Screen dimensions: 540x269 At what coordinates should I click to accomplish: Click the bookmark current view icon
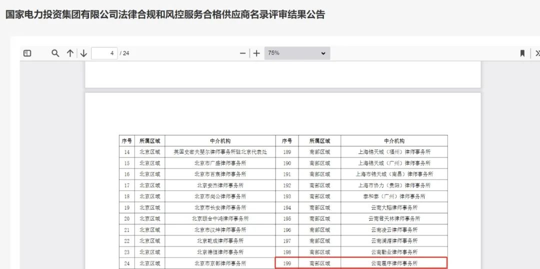522,53
